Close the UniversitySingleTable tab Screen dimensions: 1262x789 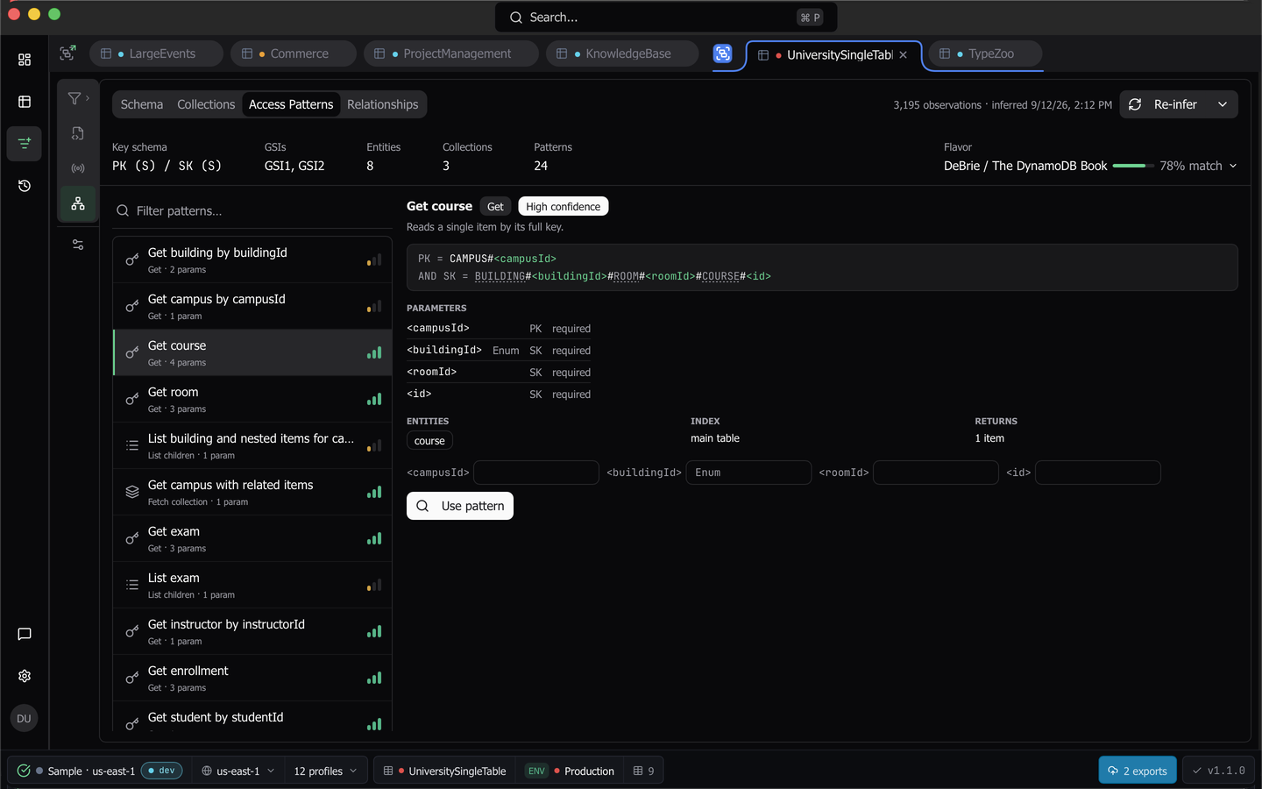[904, 54]
